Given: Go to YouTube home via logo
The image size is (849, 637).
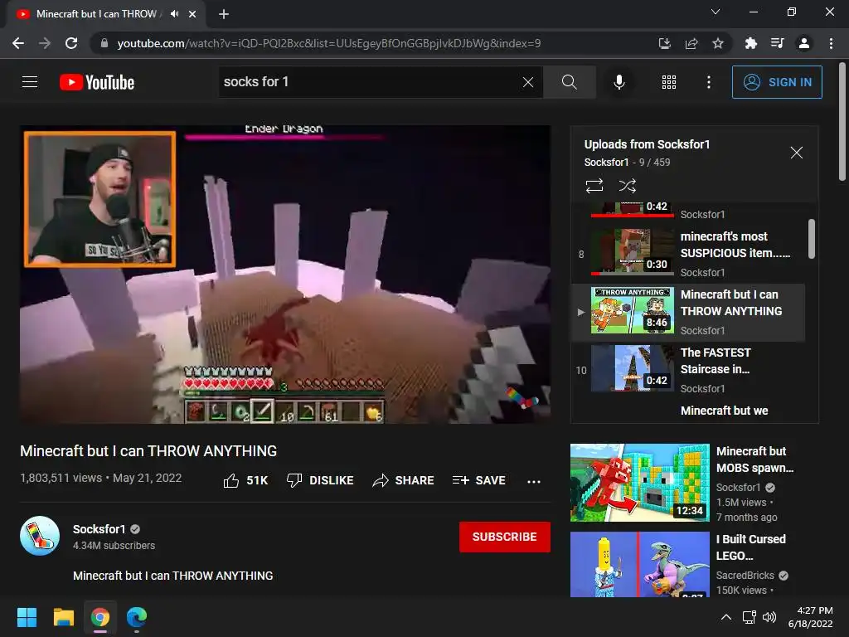Looking at the screenshot, I should (x=97, y=82).
